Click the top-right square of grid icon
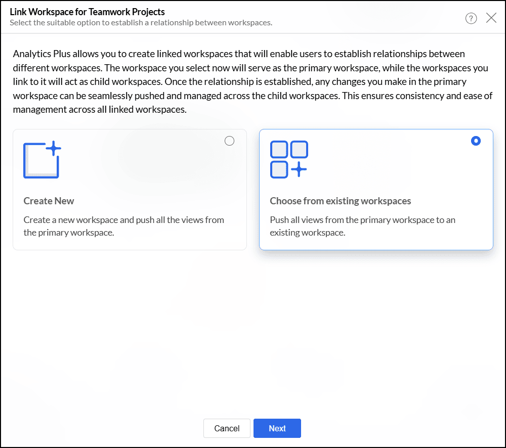The image size is (506, 448). click(299, 150)
